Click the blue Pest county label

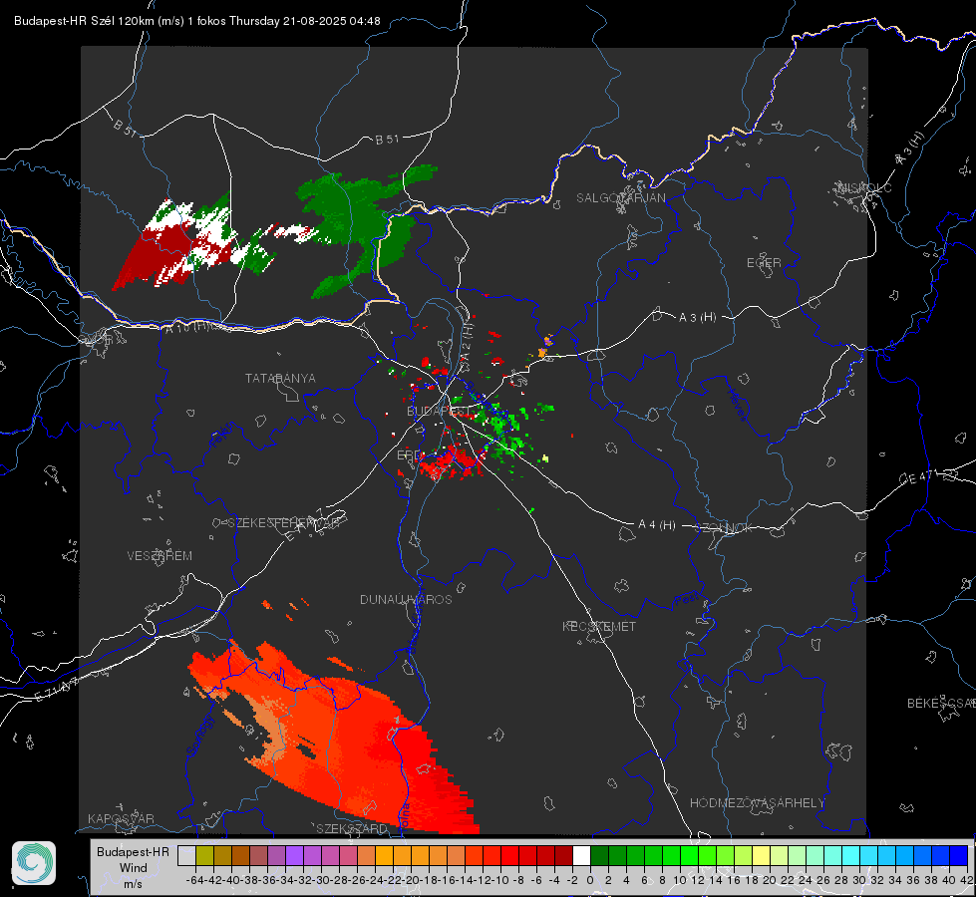(x=687, y=599)
